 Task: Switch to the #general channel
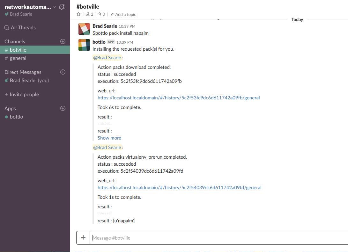[18, 58]
